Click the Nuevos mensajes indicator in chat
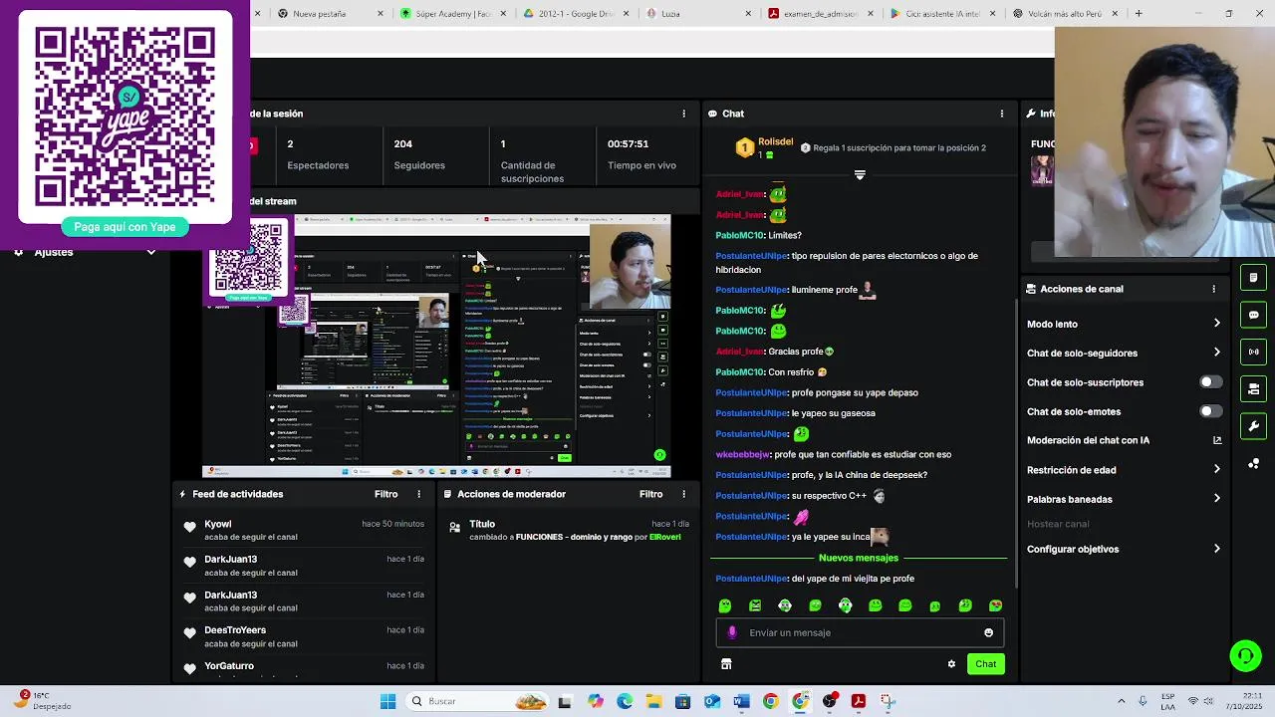The height and width of the screenshot is (717, 1275). tap(859, 558)
